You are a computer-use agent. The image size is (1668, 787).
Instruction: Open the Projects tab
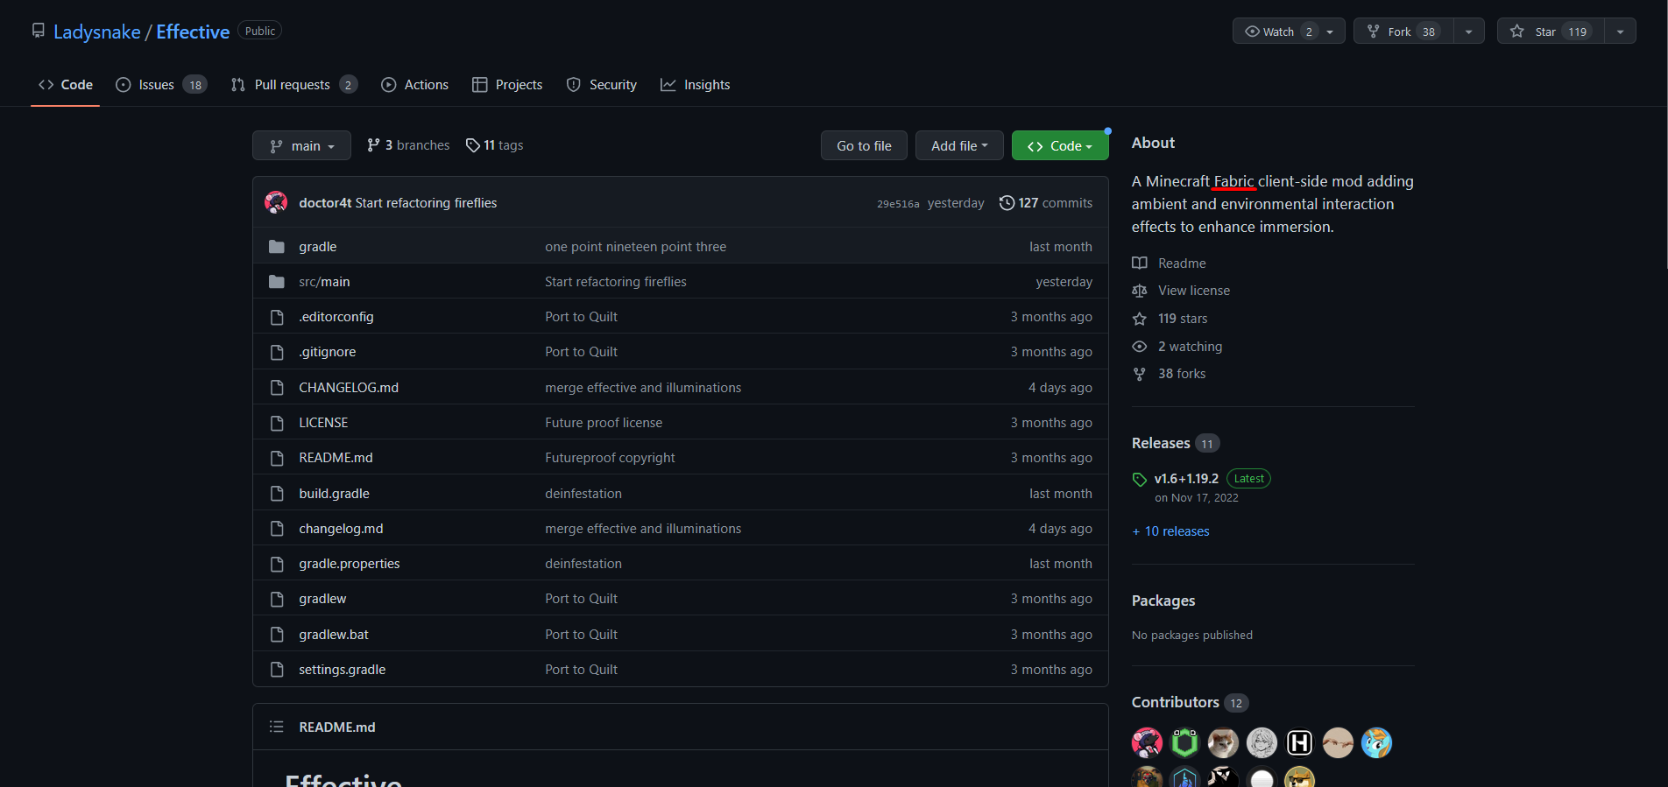[x=507, y=85]
